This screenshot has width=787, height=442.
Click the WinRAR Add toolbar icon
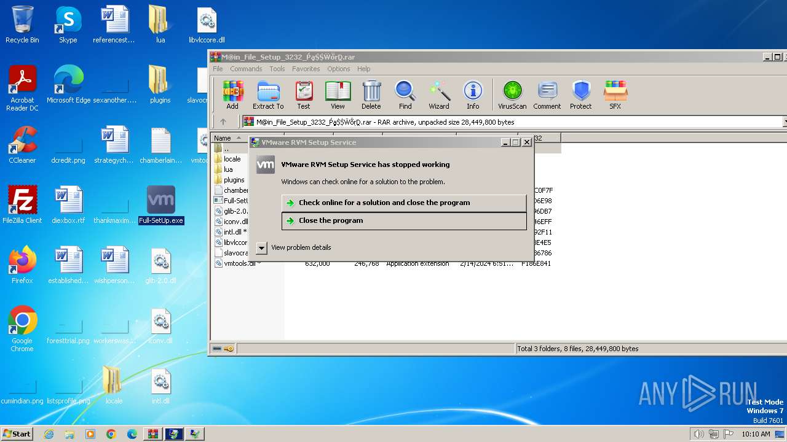coord(232,95)
